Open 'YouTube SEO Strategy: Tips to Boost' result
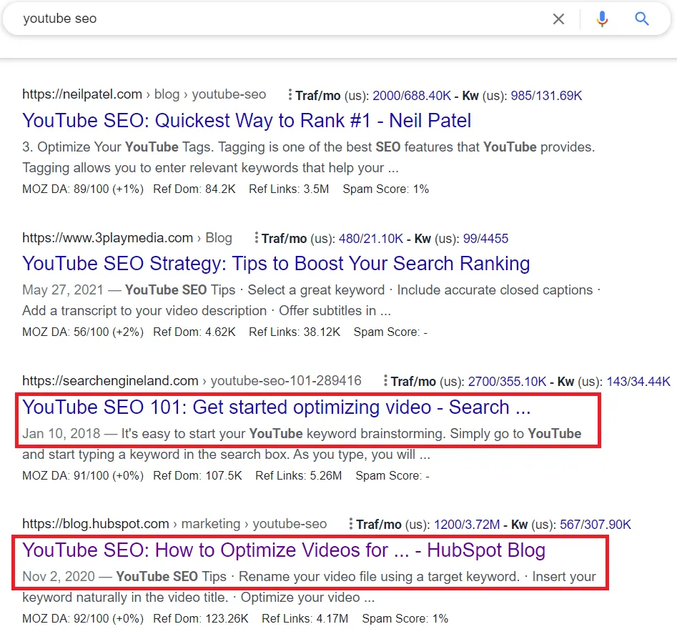The image size is (677, 634). pos(276,264)
